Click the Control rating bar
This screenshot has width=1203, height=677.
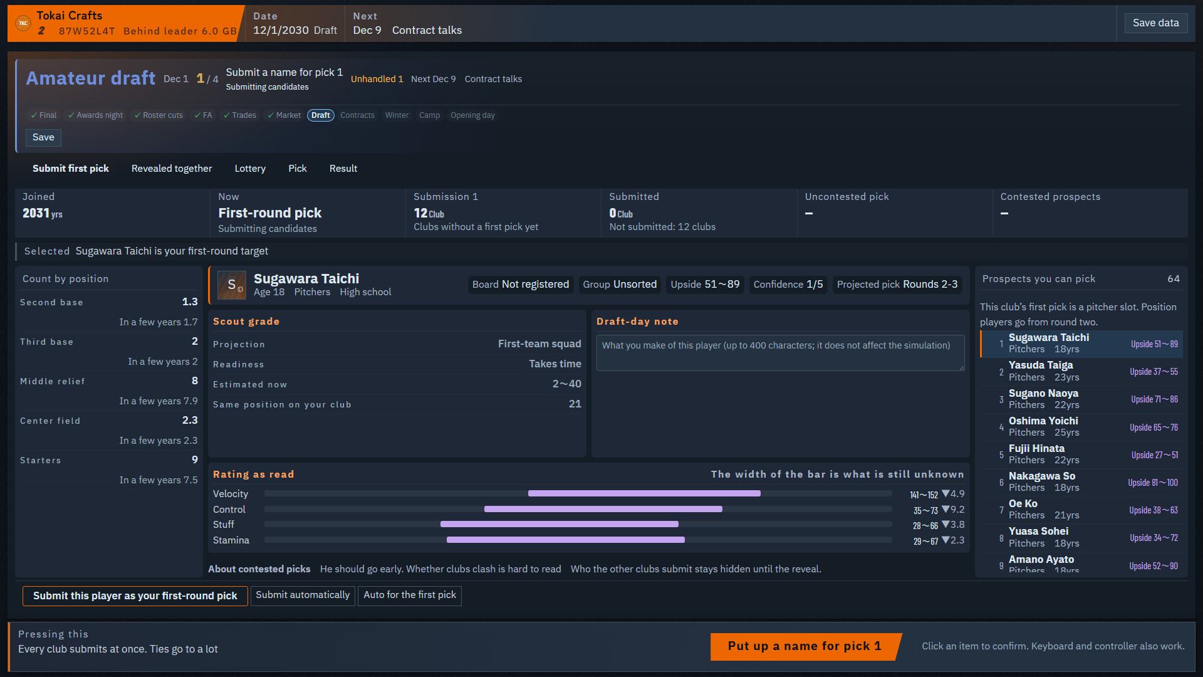tap(578, 510)
